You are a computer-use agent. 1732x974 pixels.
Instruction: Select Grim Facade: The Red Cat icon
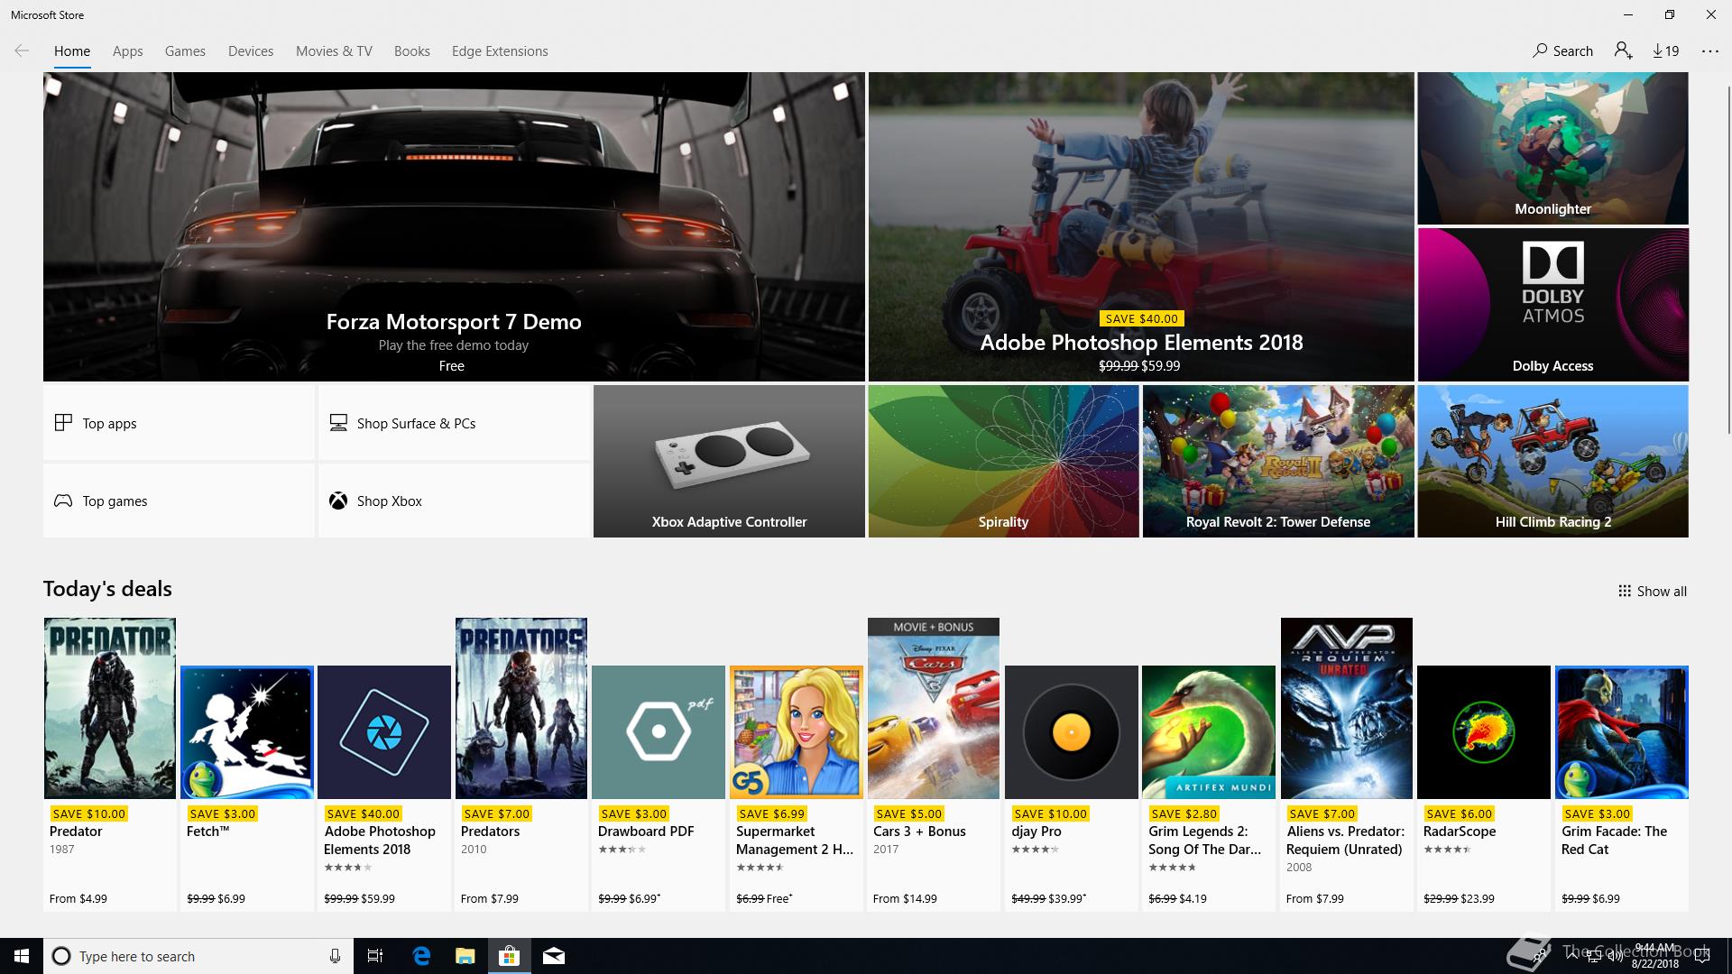coord(1622,732)
